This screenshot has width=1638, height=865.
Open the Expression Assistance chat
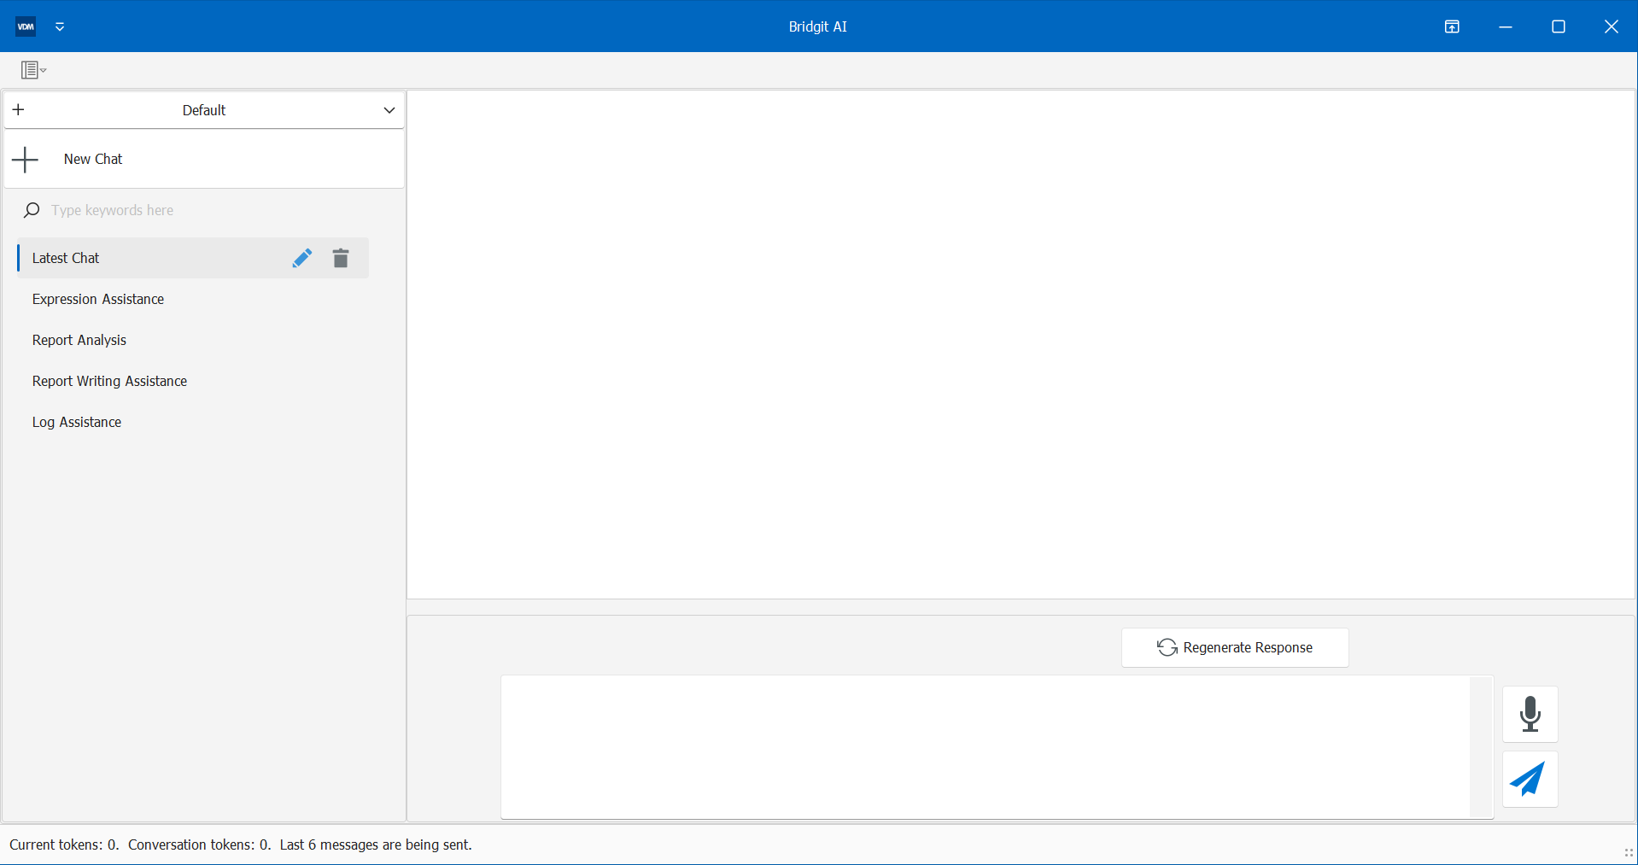(193, 299)
